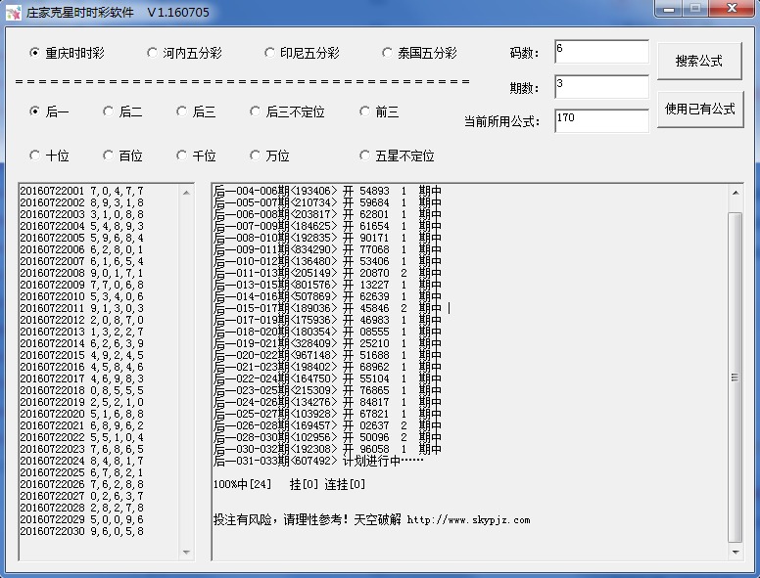The image size is (760, 578).
Task: Enable the 五星不定位 option
Action: [x=365, y=156]
